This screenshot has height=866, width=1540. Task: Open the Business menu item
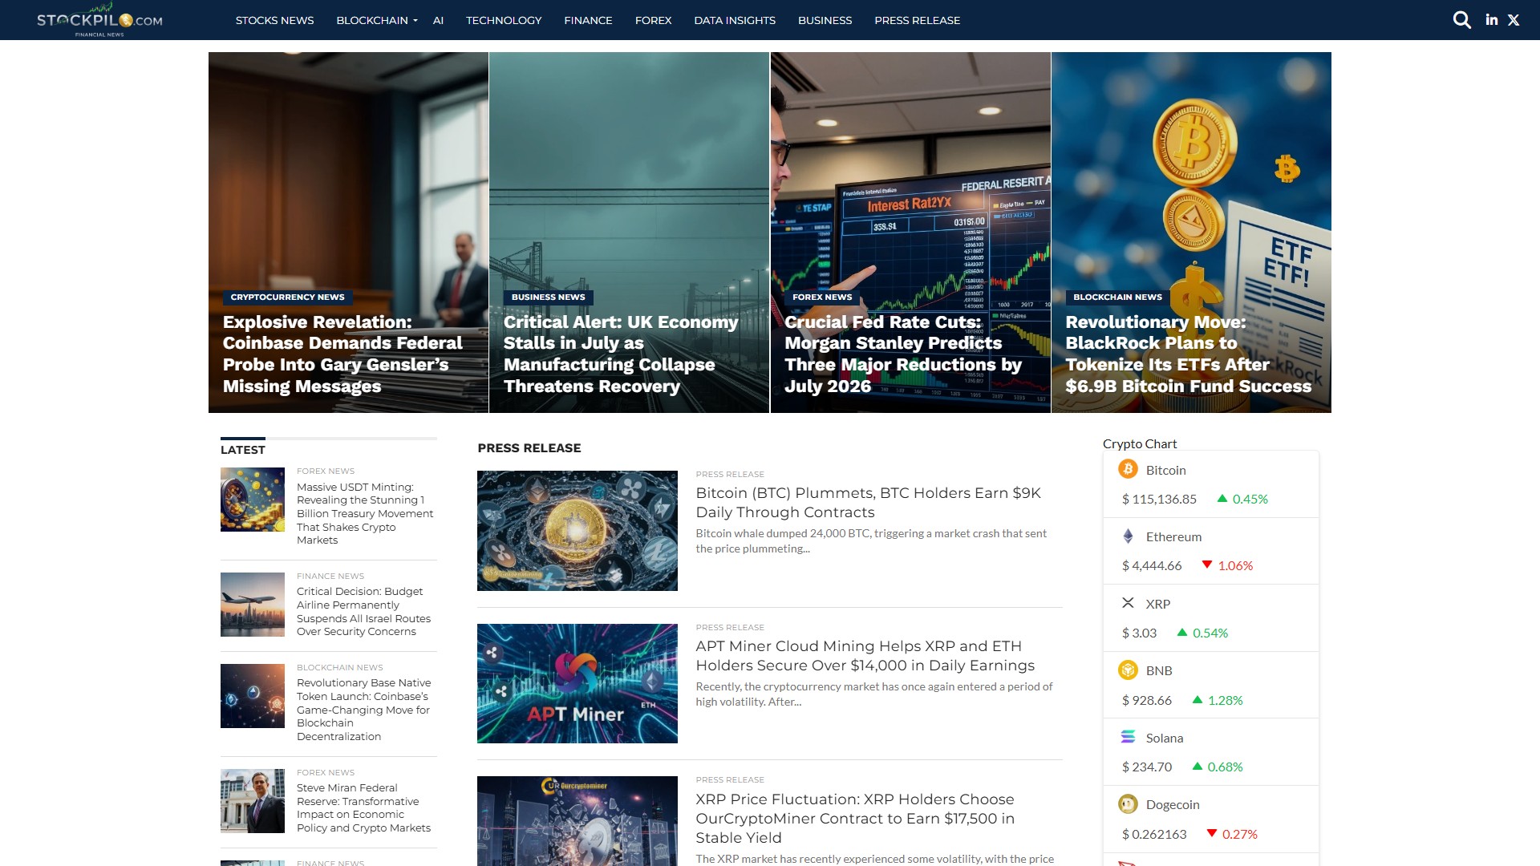pos(825,20)
